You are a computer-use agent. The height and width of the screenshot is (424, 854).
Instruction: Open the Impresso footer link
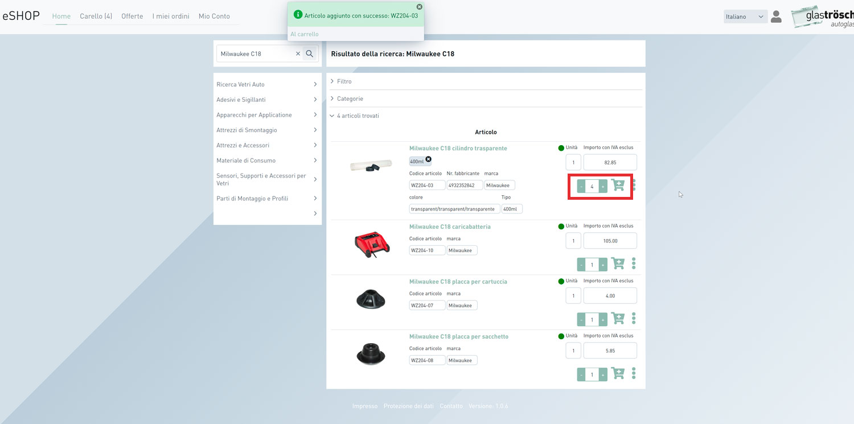pyautogui.click(x=364, y=406)
